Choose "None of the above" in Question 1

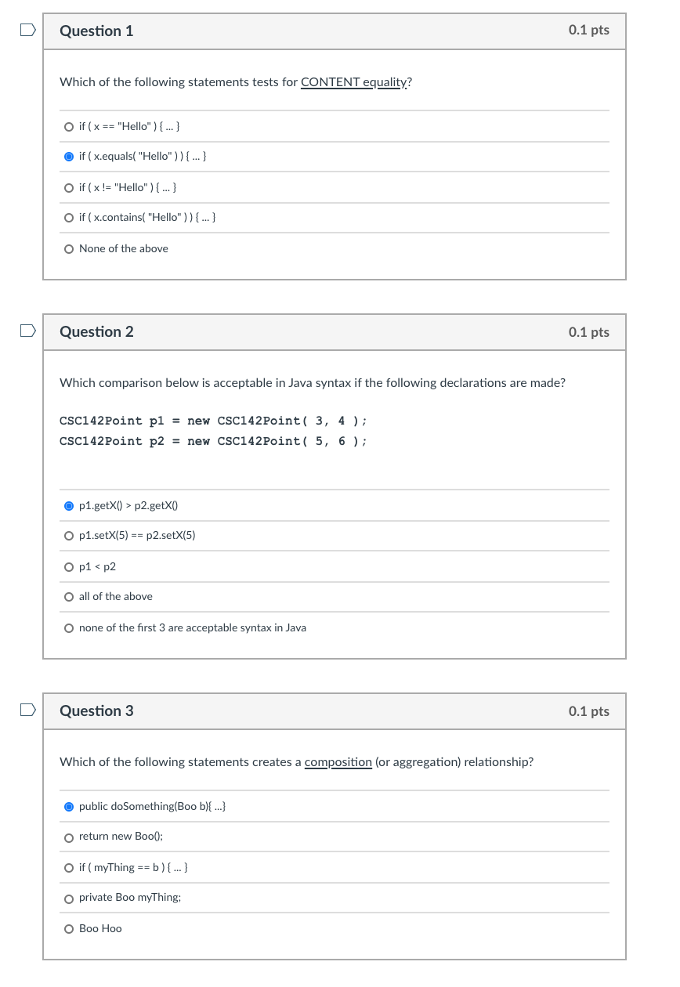pos(70,249)
